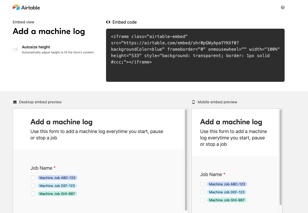Click the autosize description text under Autosize height

58,52
